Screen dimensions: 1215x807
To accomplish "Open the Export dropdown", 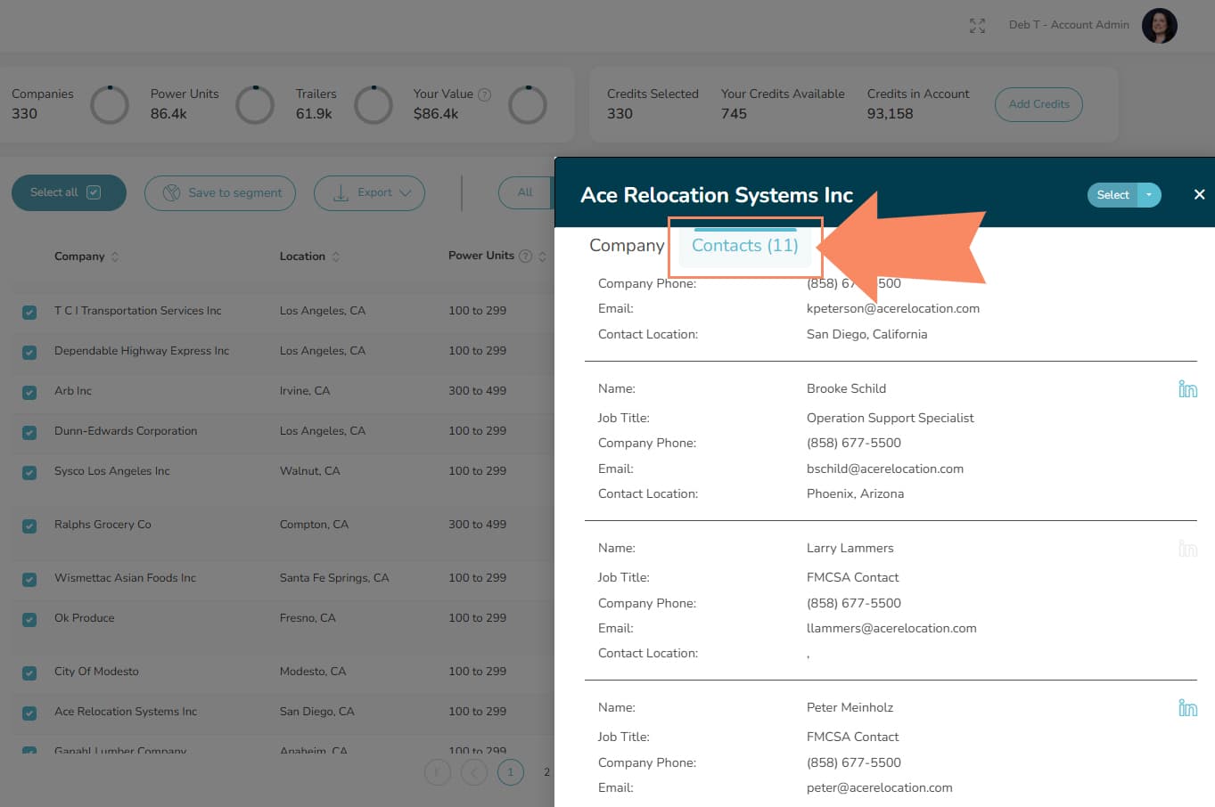I will point(369,193).
